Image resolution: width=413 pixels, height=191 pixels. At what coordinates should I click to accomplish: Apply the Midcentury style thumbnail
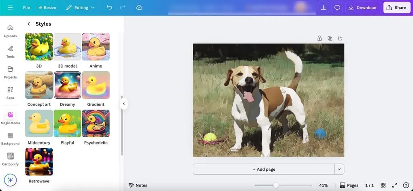point(39,123)
